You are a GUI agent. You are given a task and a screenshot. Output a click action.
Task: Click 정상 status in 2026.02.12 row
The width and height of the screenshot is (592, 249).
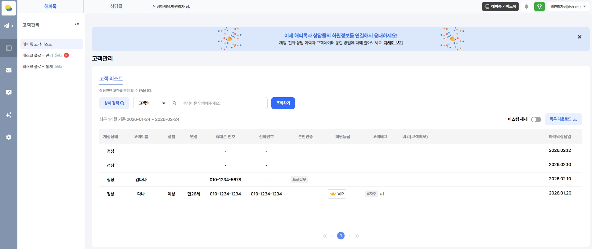111,151
